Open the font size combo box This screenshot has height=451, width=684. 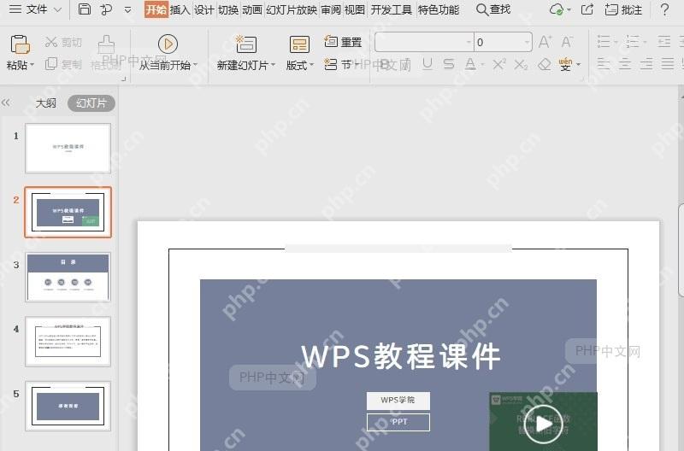(503, 42)
